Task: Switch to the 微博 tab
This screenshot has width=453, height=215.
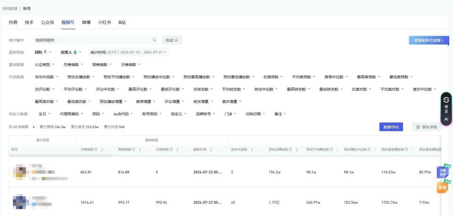Action: [86, 23]
